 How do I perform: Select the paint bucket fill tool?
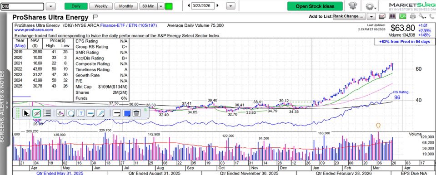click(60, 113)
